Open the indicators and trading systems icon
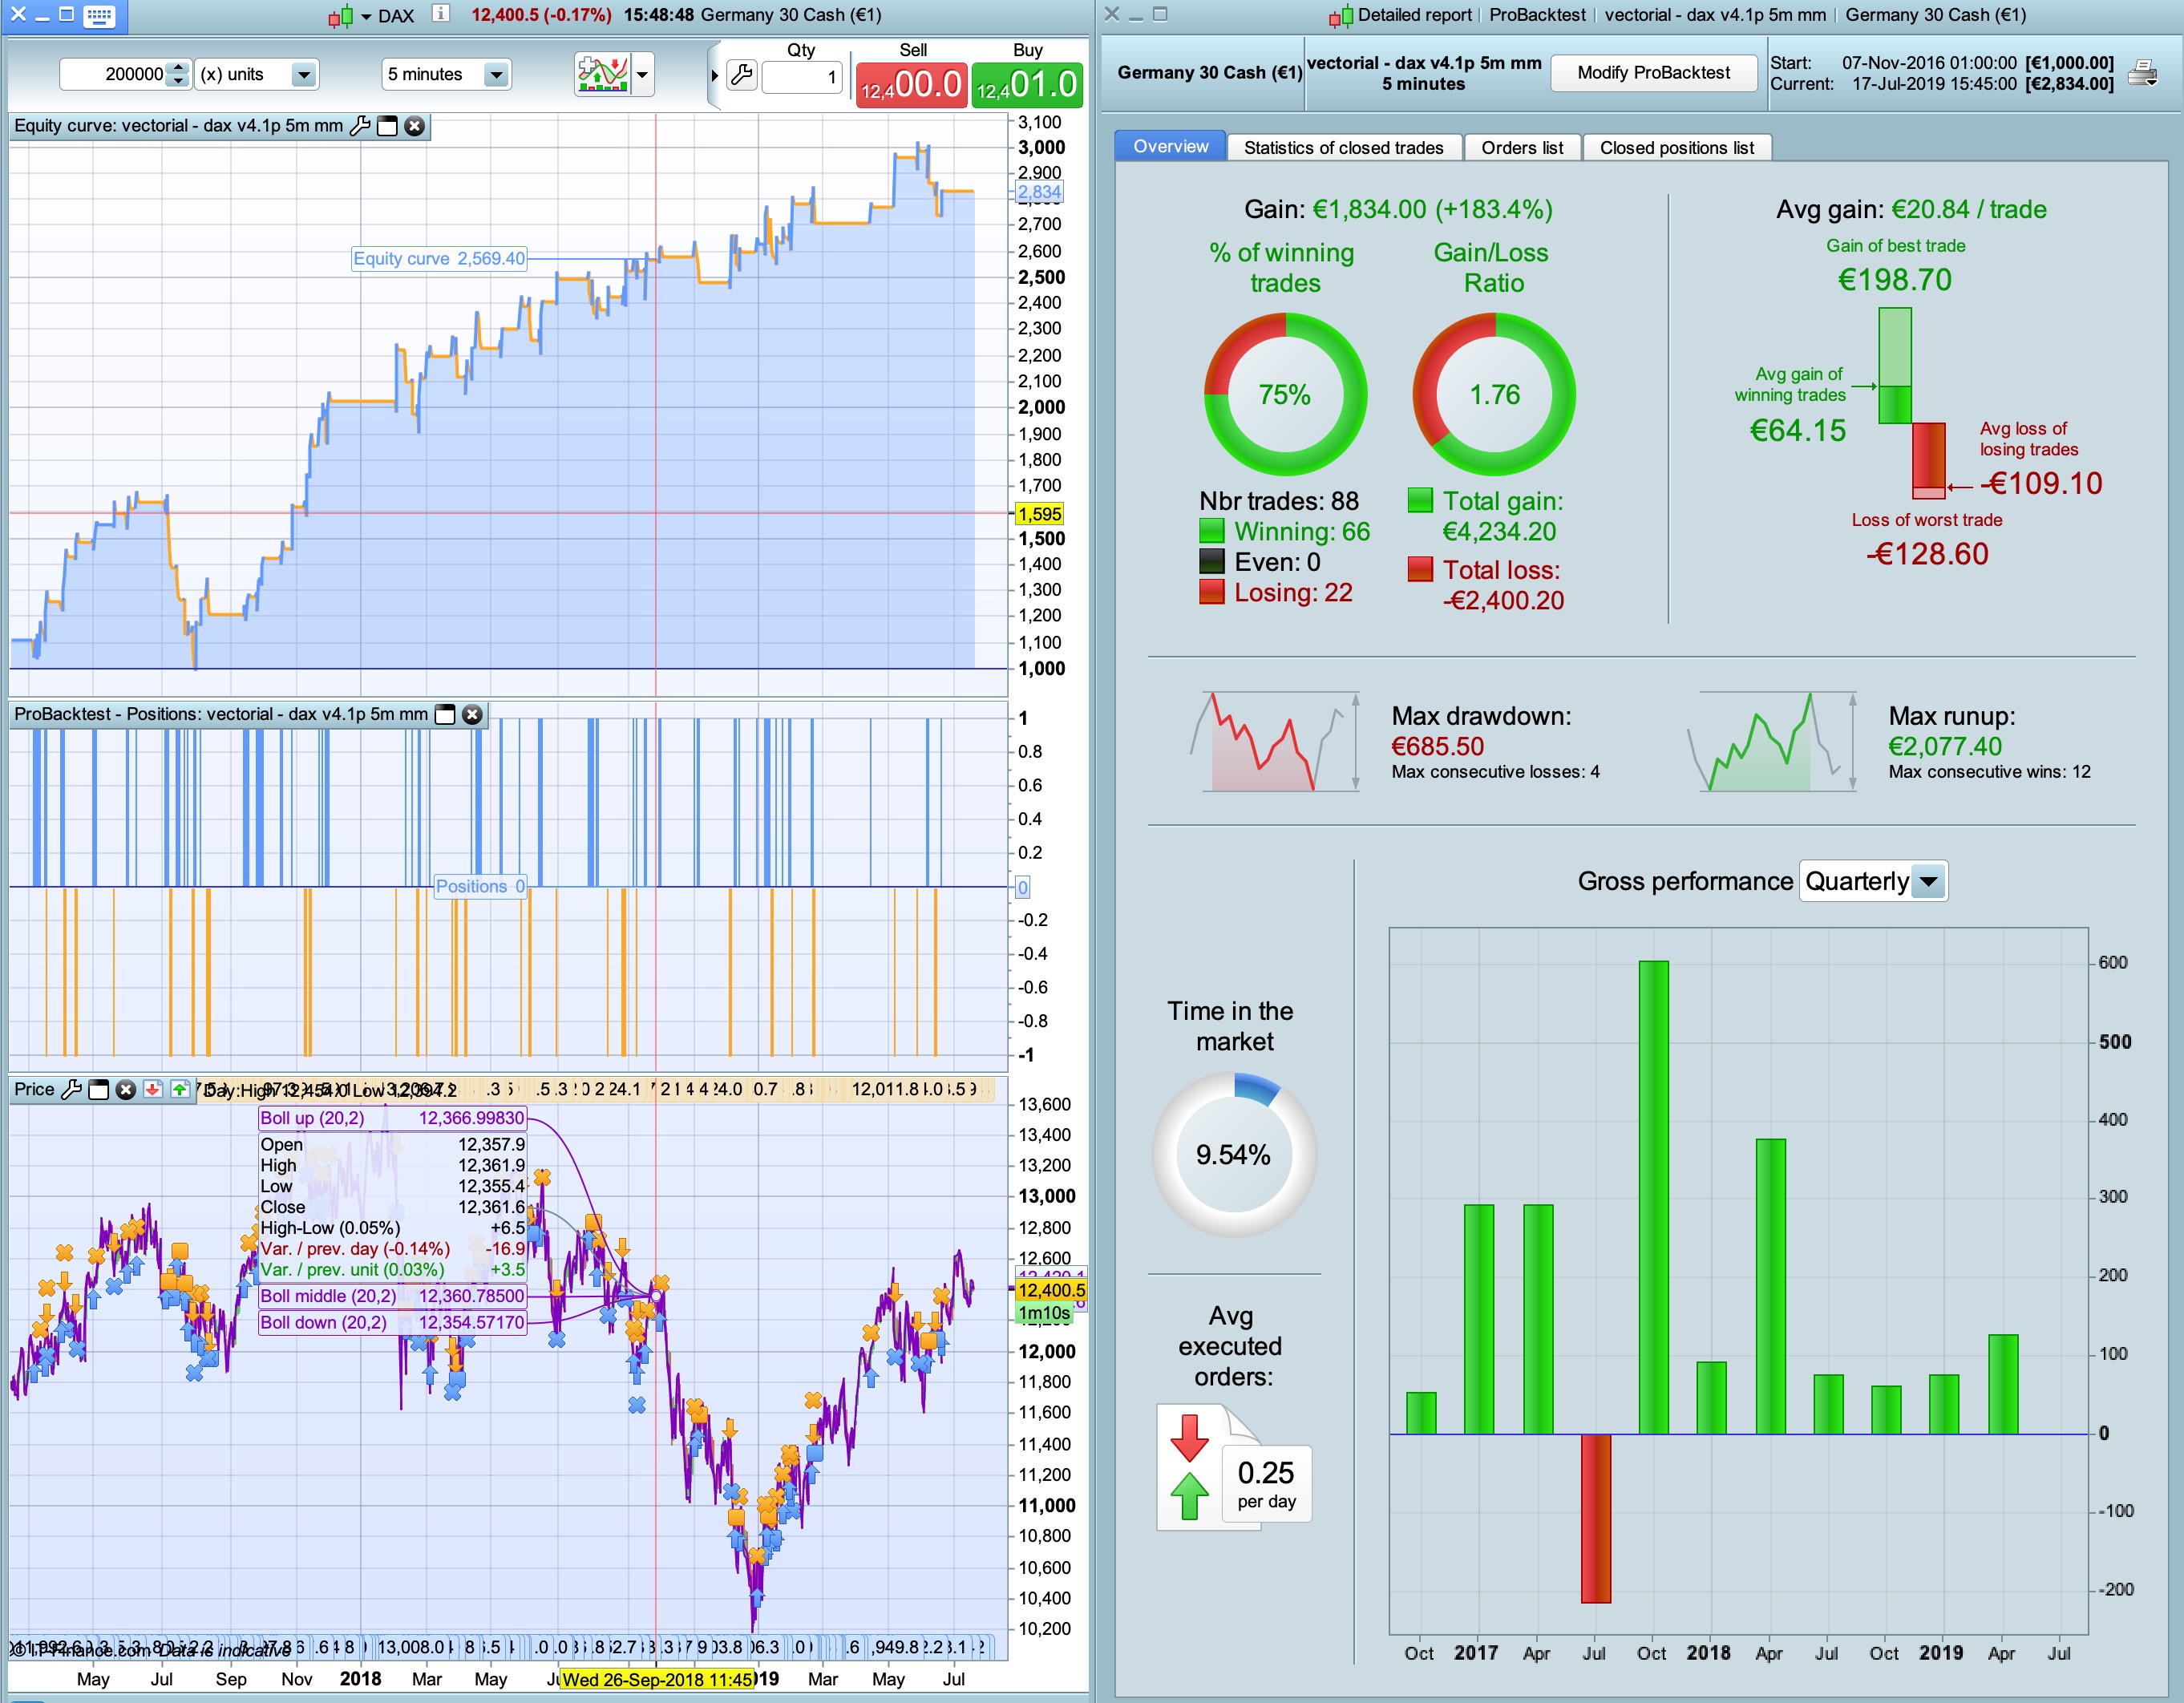 [x=603, y=74]
